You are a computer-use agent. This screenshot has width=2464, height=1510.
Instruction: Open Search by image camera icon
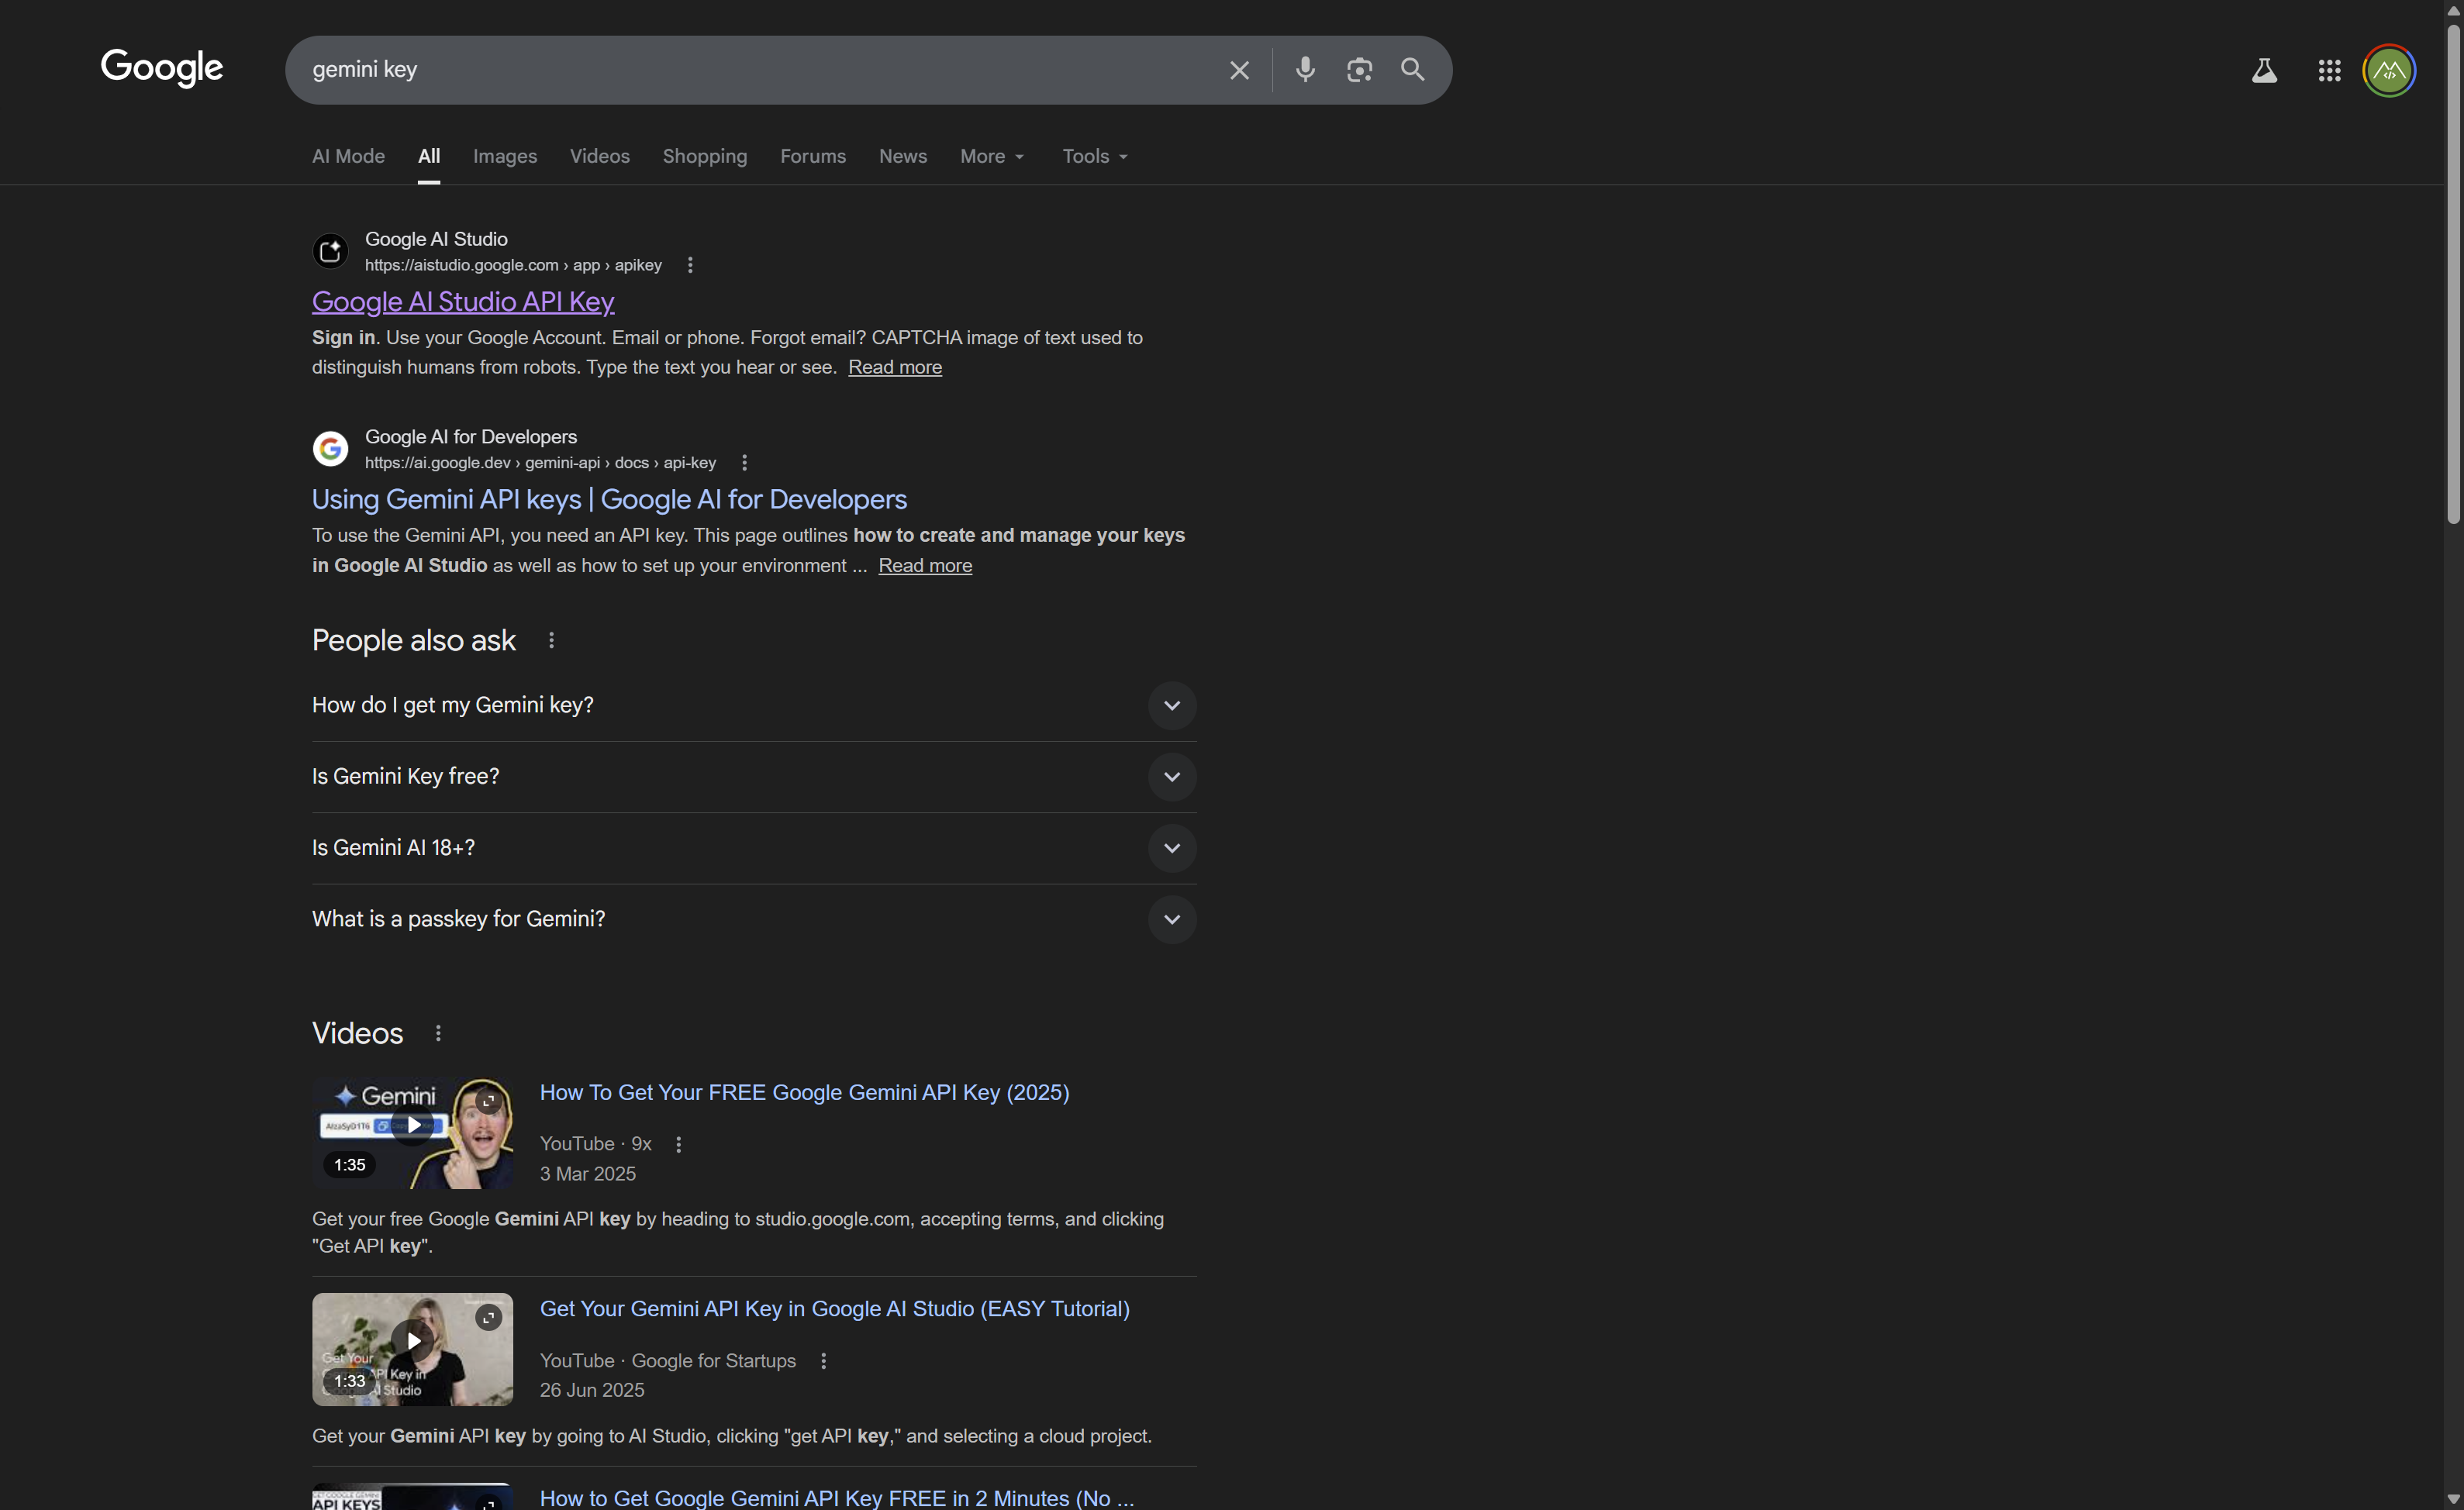1359,70
